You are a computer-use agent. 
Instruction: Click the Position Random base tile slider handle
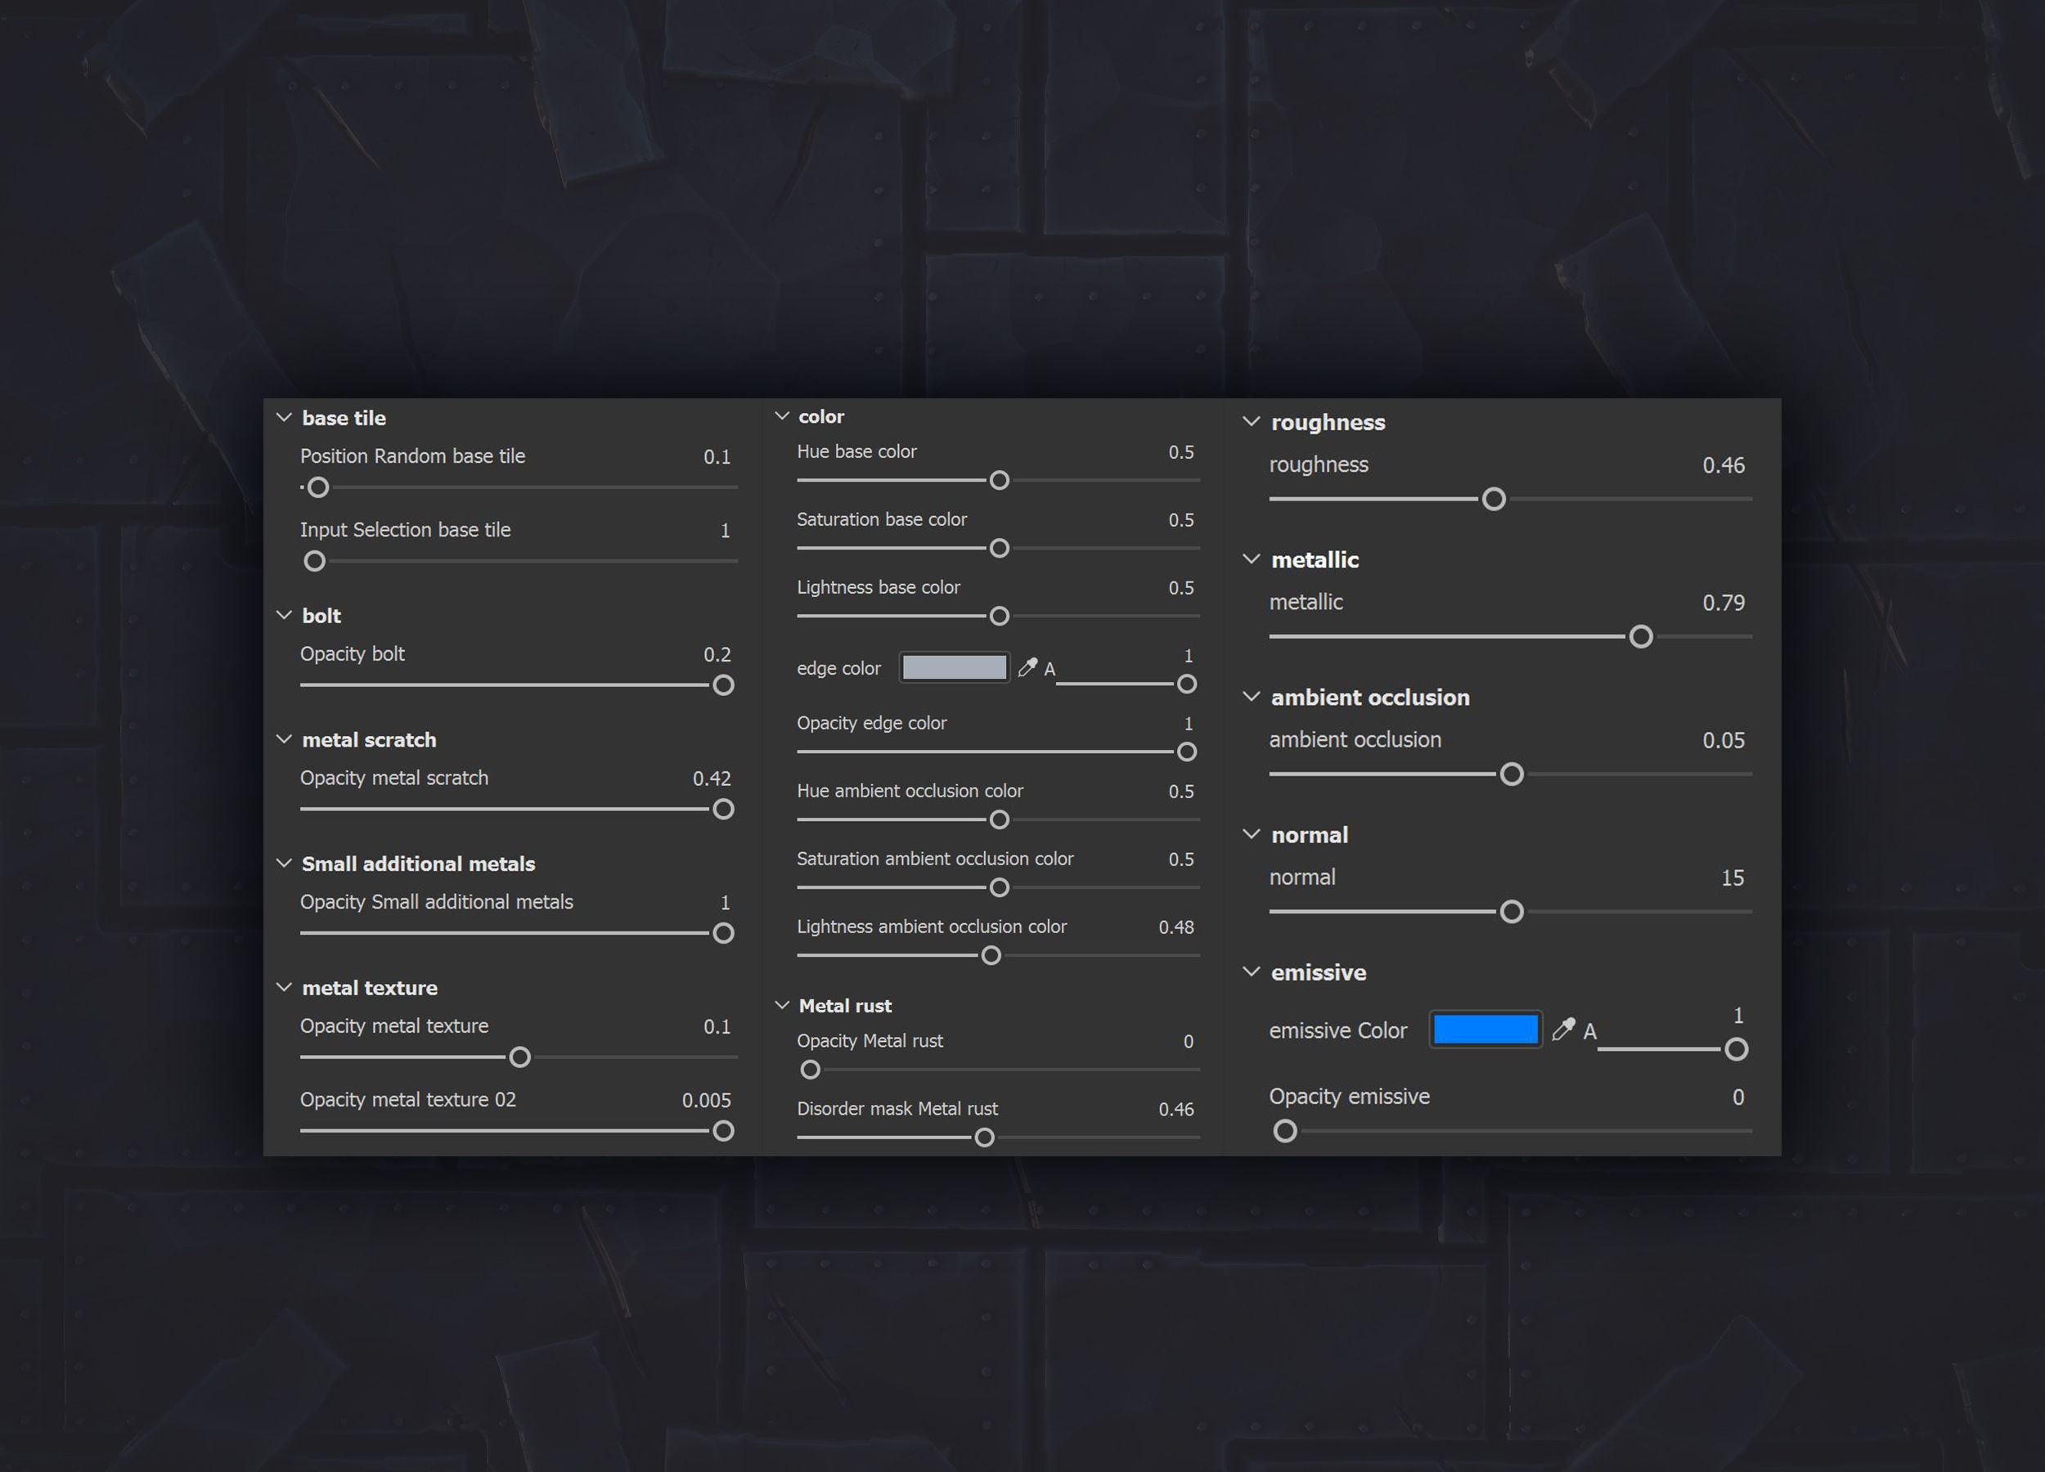pos(318,487)
